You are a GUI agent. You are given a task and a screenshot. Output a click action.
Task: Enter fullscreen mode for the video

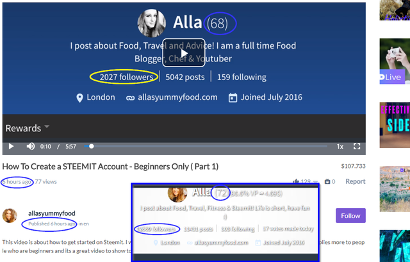coord(357,146)
